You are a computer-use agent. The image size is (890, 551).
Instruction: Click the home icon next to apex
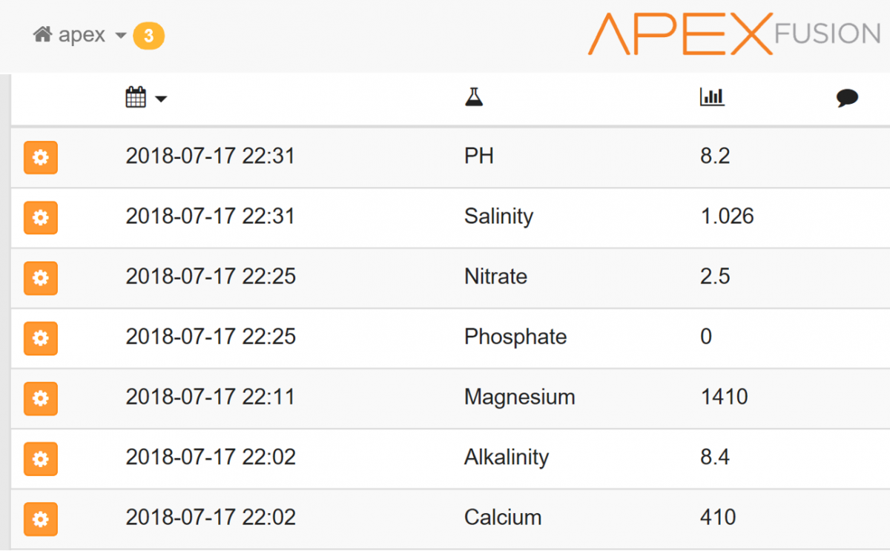pos(42,34)
